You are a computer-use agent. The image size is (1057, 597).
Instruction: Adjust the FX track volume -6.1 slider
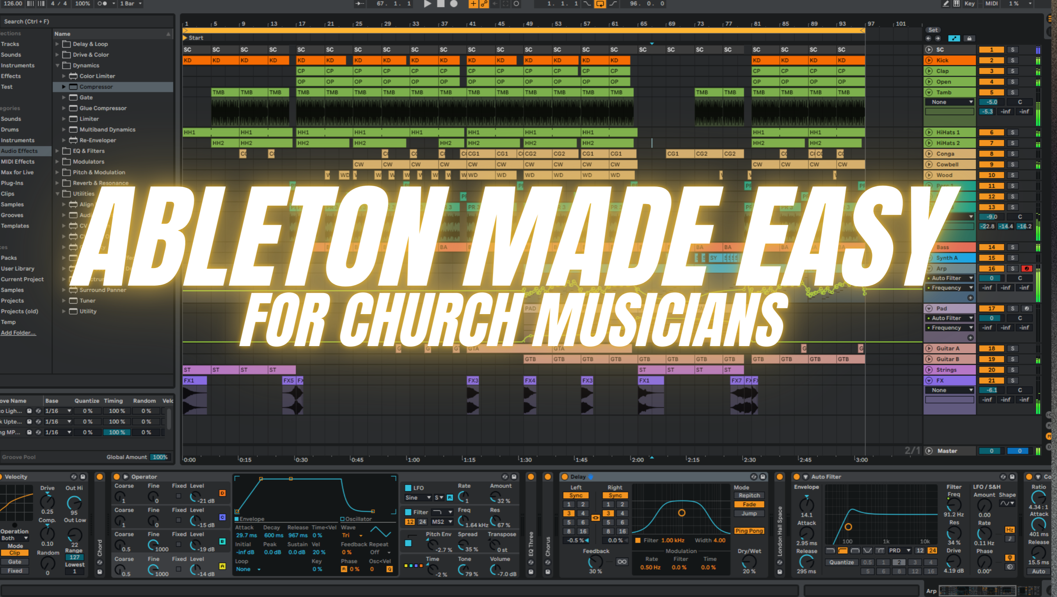[991, 390]
